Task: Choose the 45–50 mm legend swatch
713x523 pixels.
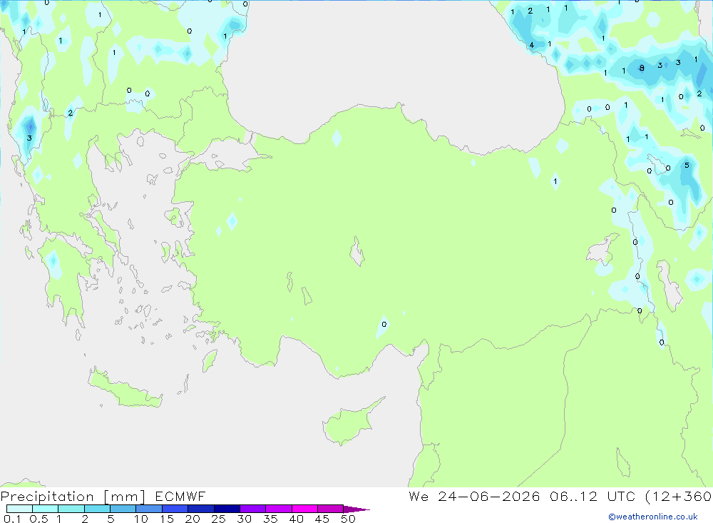Action: point(331,509)
